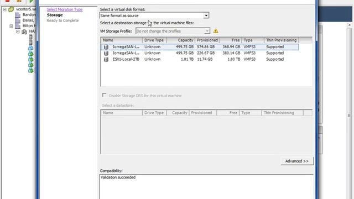This screenshot has width=354, height=199.
Task: Select the blue powered-off VM icon
Action: (x=31, y=48)
